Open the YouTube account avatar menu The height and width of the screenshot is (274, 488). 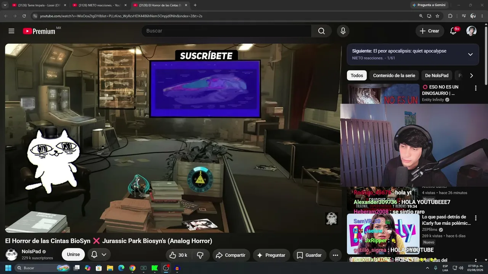tap(472, 31)
